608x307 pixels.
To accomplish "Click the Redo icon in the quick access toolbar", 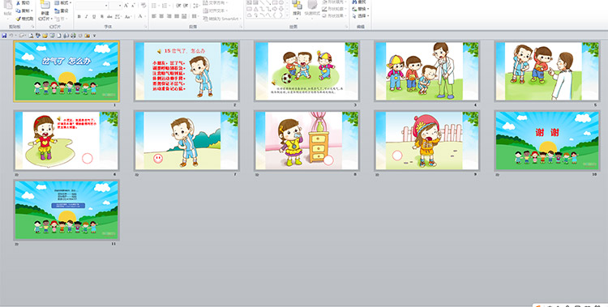I will tap(22, 36).
